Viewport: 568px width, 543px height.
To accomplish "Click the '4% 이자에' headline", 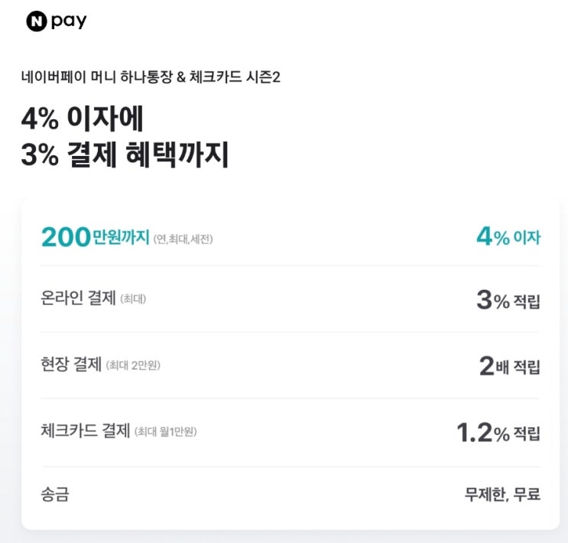I will 83,119.
